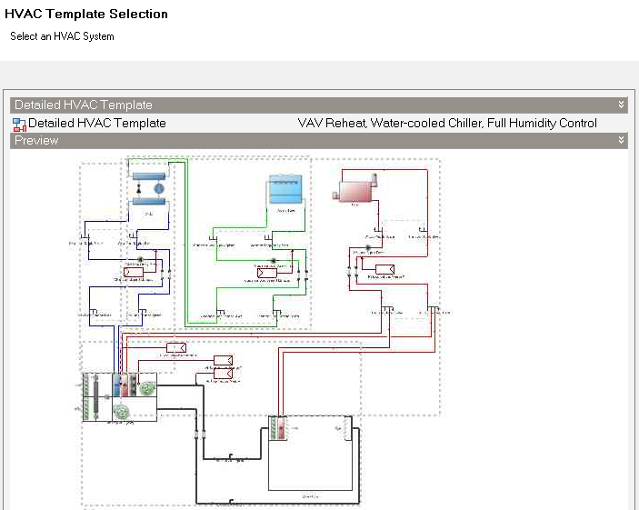Screen dimensions: 639x510
Task: Collapse the Detailed HVAC Template section
Action: [x=622, y=105]
